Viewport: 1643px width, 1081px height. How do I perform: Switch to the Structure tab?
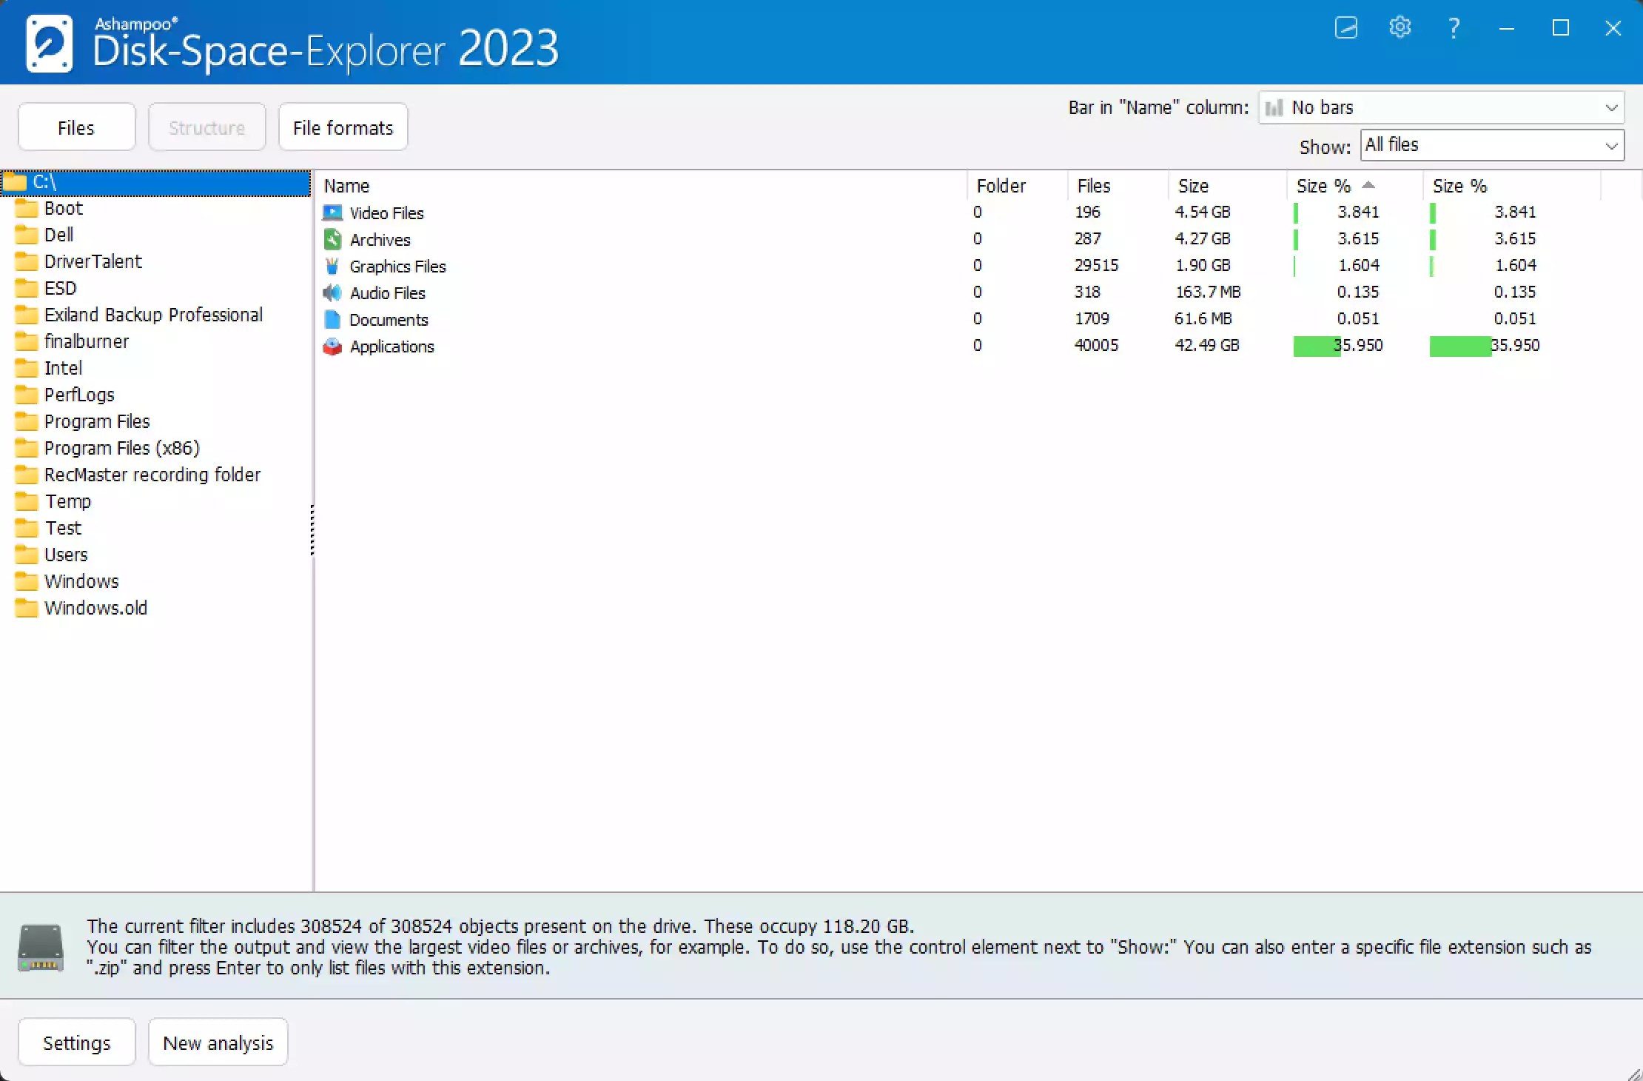pyautogui.click(x=206, y=127)
